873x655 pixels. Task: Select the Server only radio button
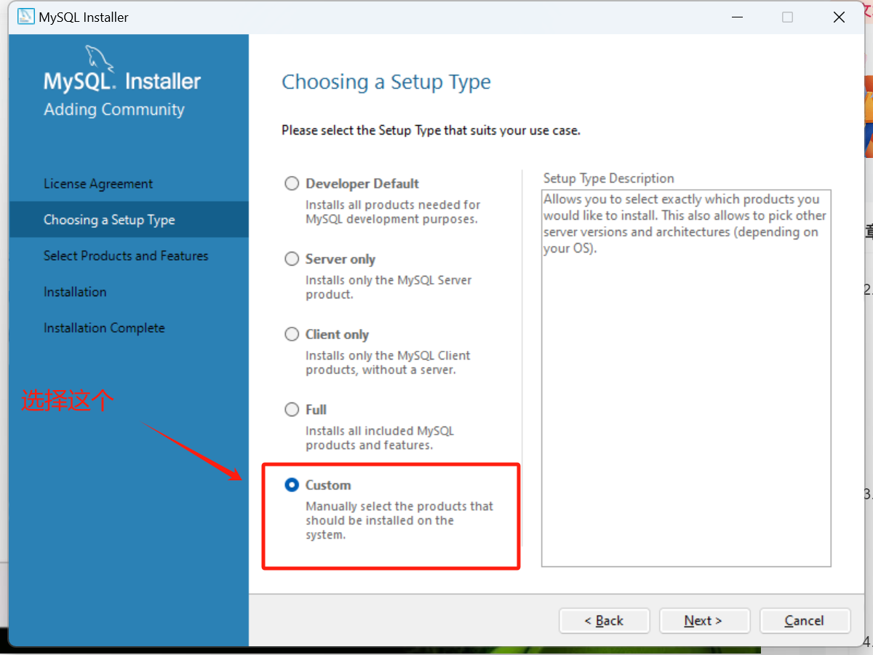(x=292, y=259)
